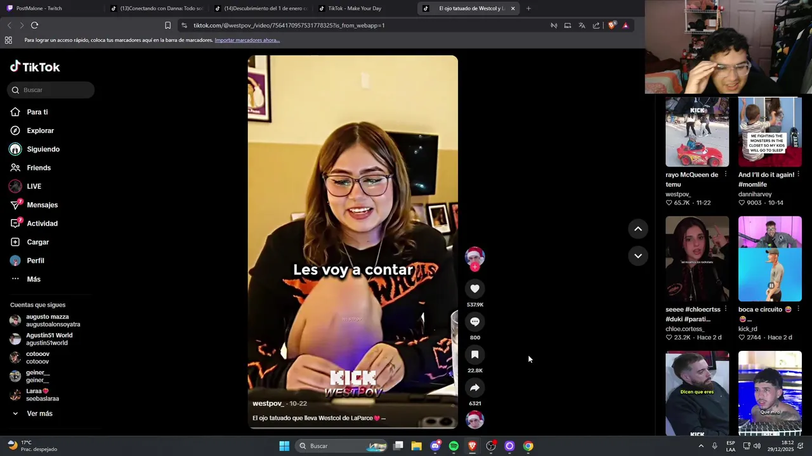
Task: Open the comments bubble showing 800
Action: pyautogui.click(x=475, y=322)
